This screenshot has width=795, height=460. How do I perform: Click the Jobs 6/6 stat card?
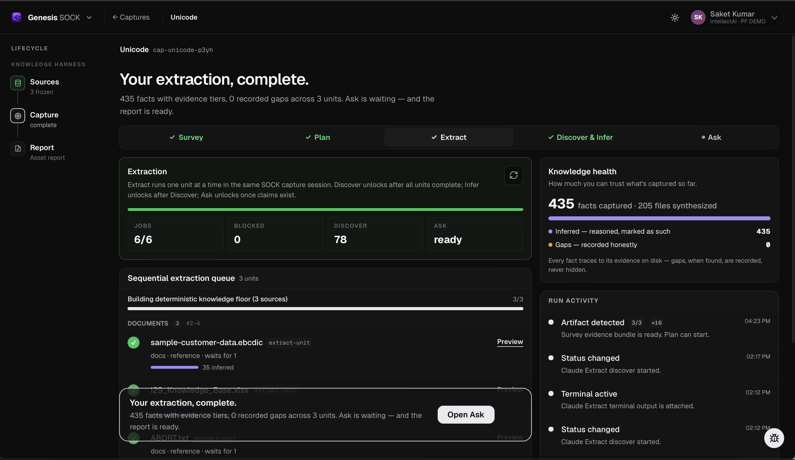pos(175,234)
